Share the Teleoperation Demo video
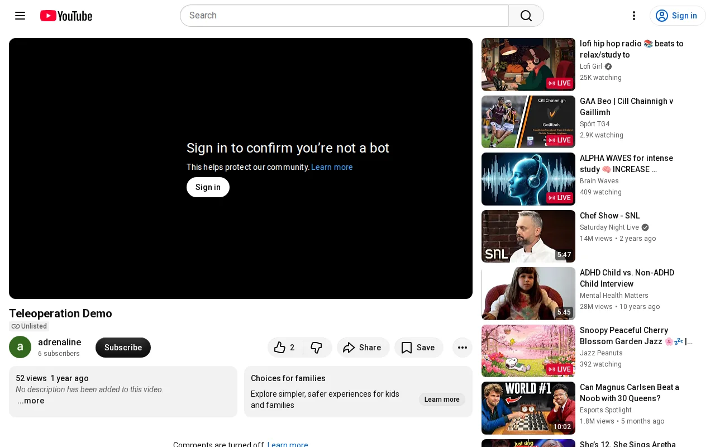Screen dimensions: 715x447 tap(363, 348)
